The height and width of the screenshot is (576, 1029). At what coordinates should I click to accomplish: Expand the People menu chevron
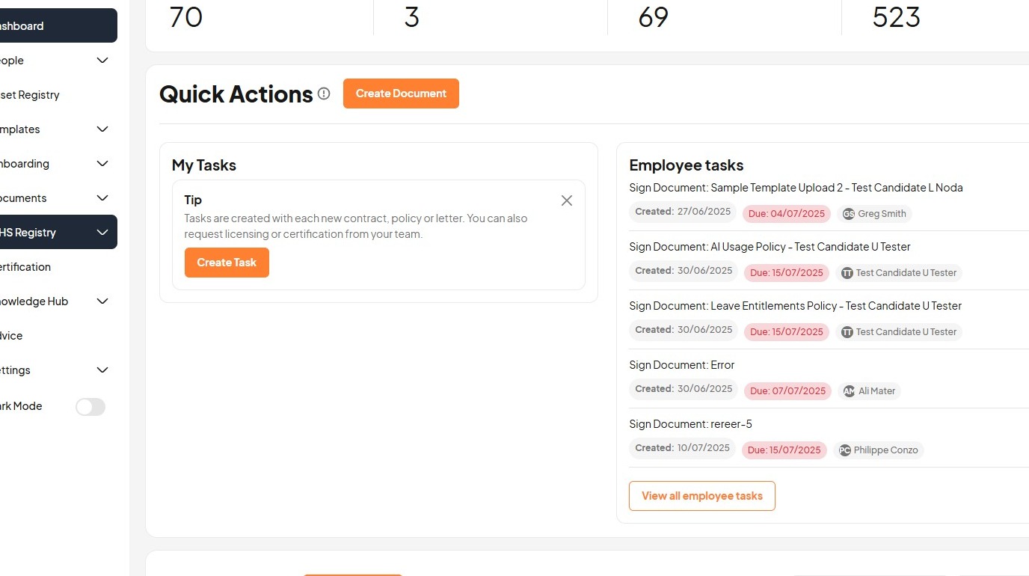102,61
